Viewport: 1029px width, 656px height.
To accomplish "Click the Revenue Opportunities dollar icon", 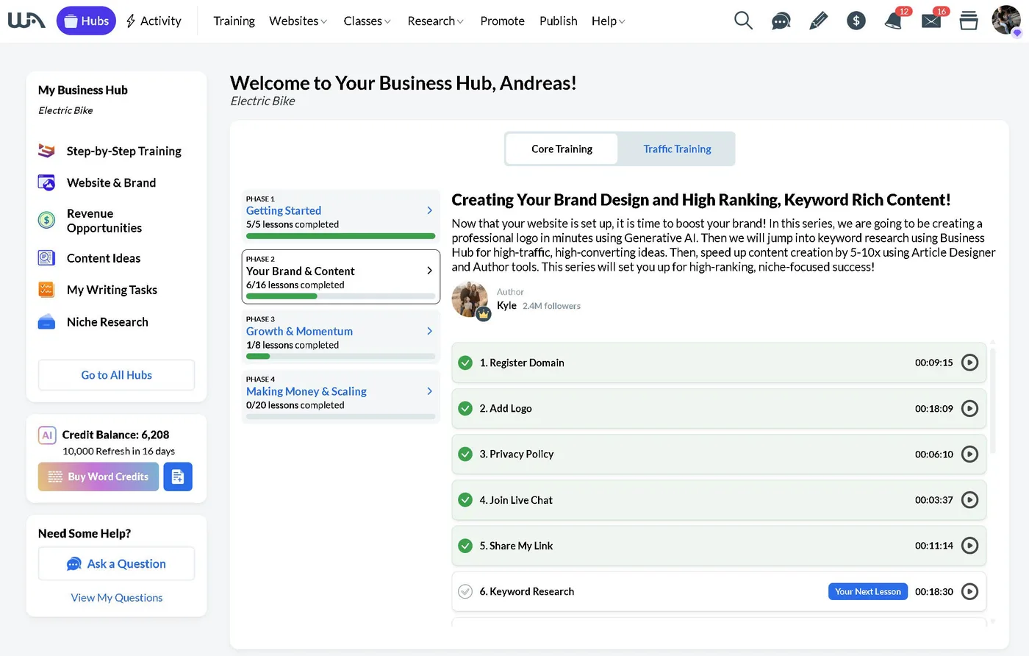I will 46,220.
